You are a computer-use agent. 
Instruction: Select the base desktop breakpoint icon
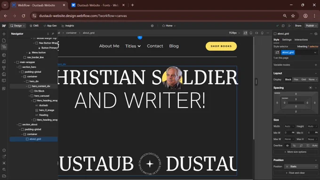(x=245, y=33)
